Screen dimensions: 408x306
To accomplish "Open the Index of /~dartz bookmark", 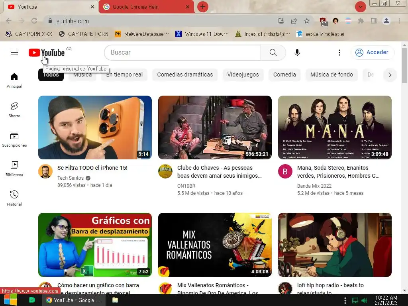I will [x=262, y=34].
